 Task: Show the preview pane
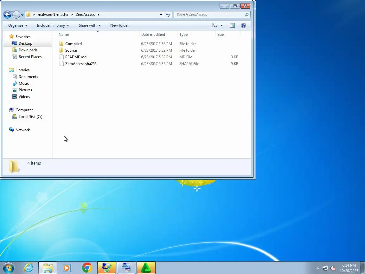point(232,25)
